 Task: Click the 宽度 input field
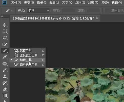[x=68, y=11]
